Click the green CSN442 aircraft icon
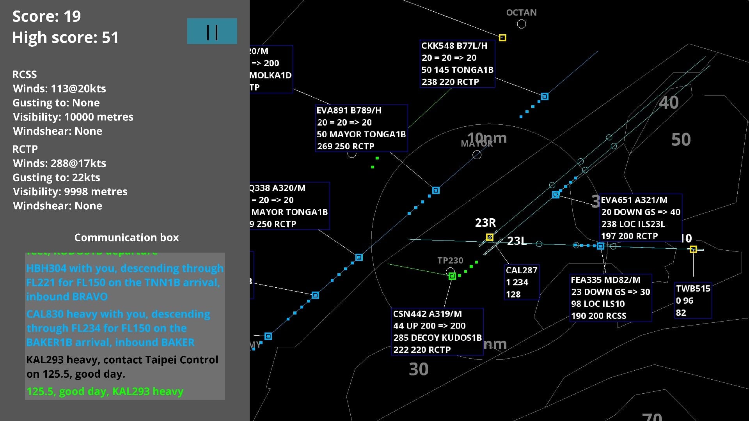Screen dimensions: 749x421 [x=452, y=276]
